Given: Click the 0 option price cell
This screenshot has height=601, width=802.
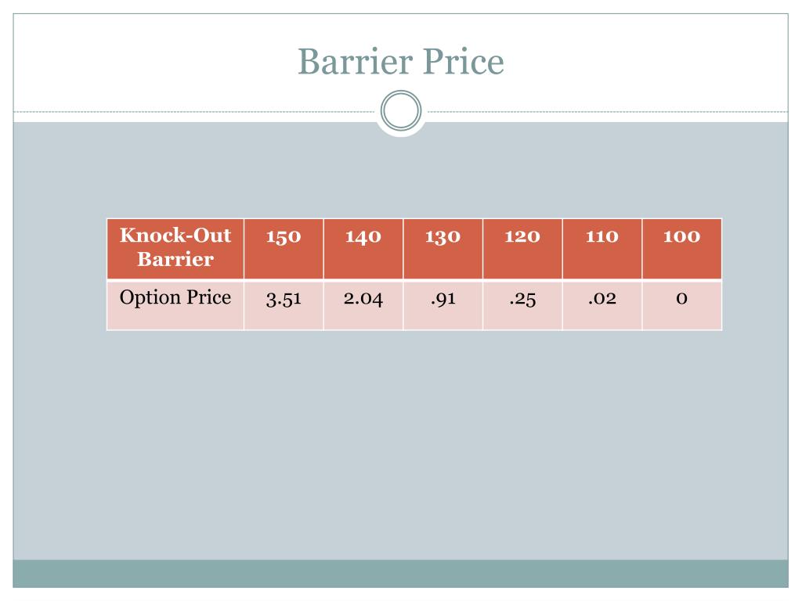Looking at the screenshot, I should [x=682, y=305].
